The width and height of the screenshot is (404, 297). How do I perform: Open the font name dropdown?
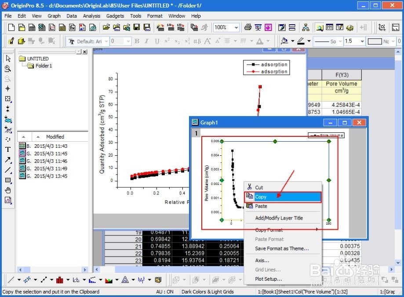106,41
